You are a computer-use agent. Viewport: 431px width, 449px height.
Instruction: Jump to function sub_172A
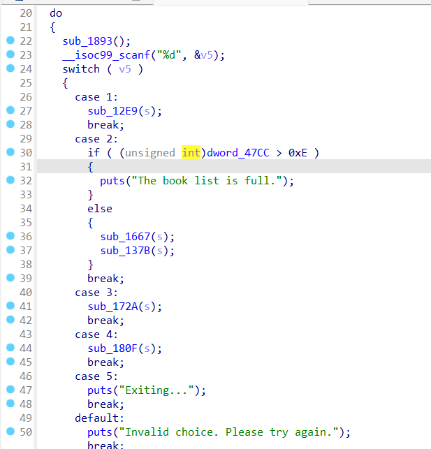(112, 307)
